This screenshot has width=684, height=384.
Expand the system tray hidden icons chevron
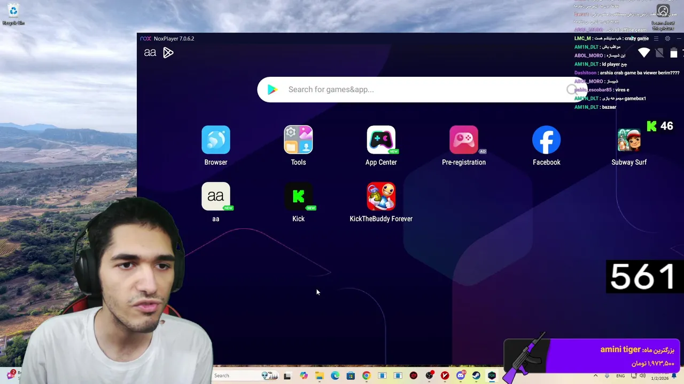click(595, 376)
